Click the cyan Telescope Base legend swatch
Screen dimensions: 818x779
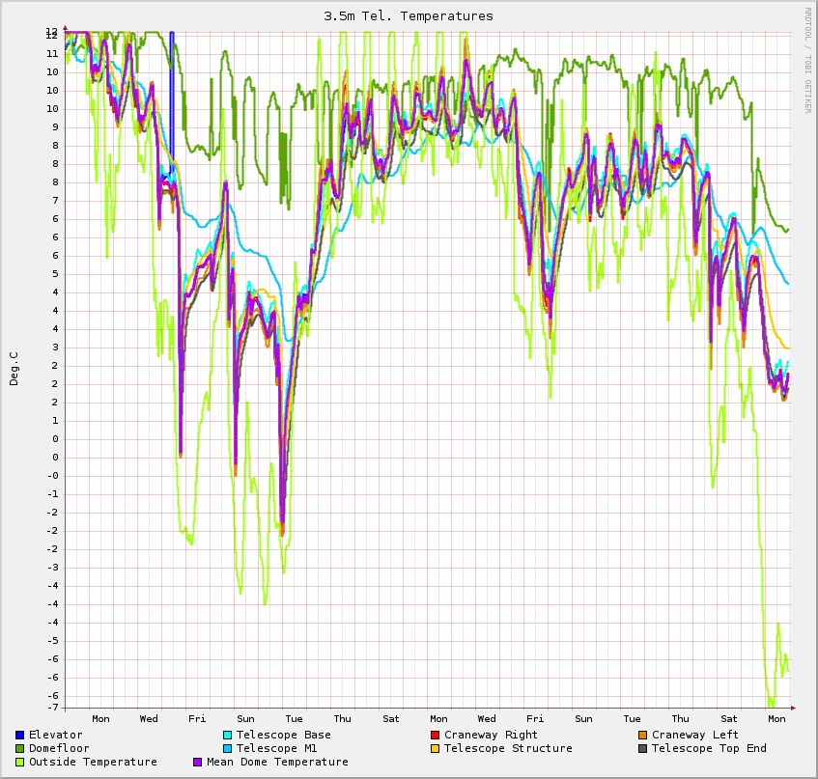(227, 736)
